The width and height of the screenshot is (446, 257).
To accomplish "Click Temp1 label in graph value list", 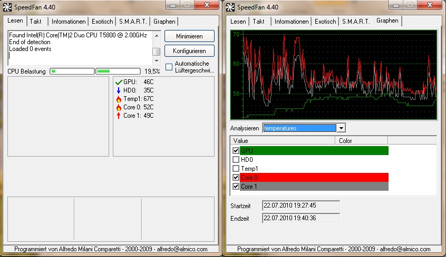I will click(x=249, y=169).
